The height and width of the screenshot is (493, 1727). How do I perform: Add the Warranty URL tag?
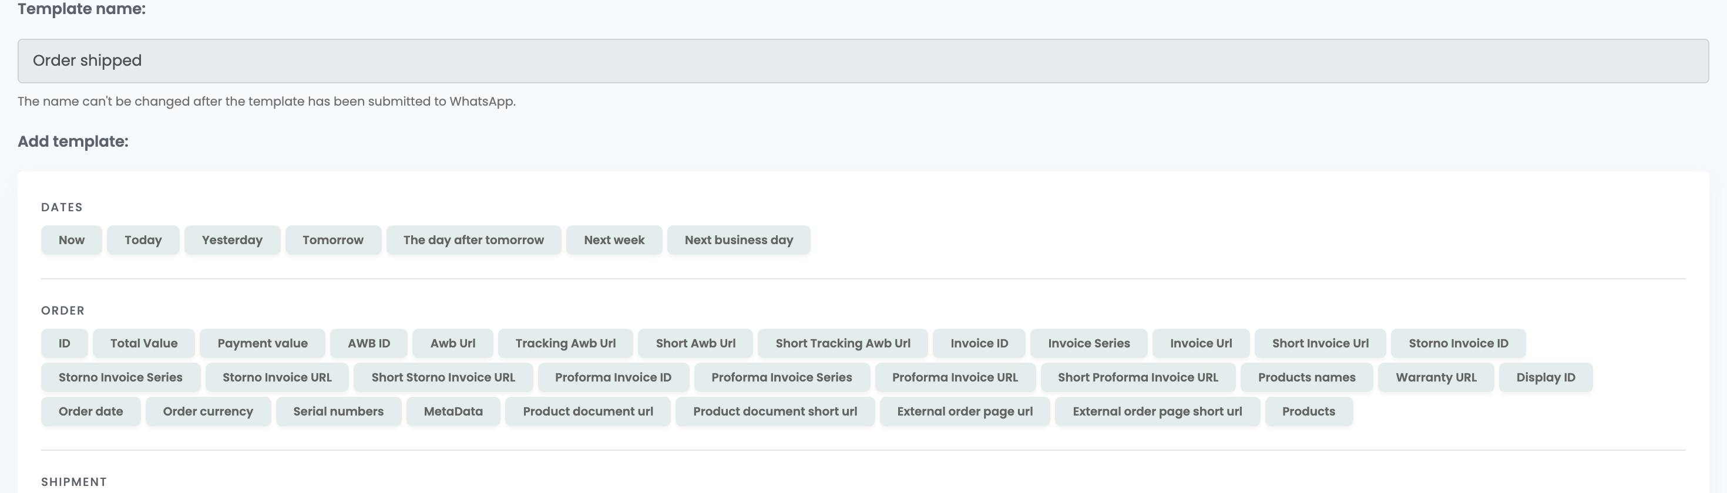click(1436, 377)
